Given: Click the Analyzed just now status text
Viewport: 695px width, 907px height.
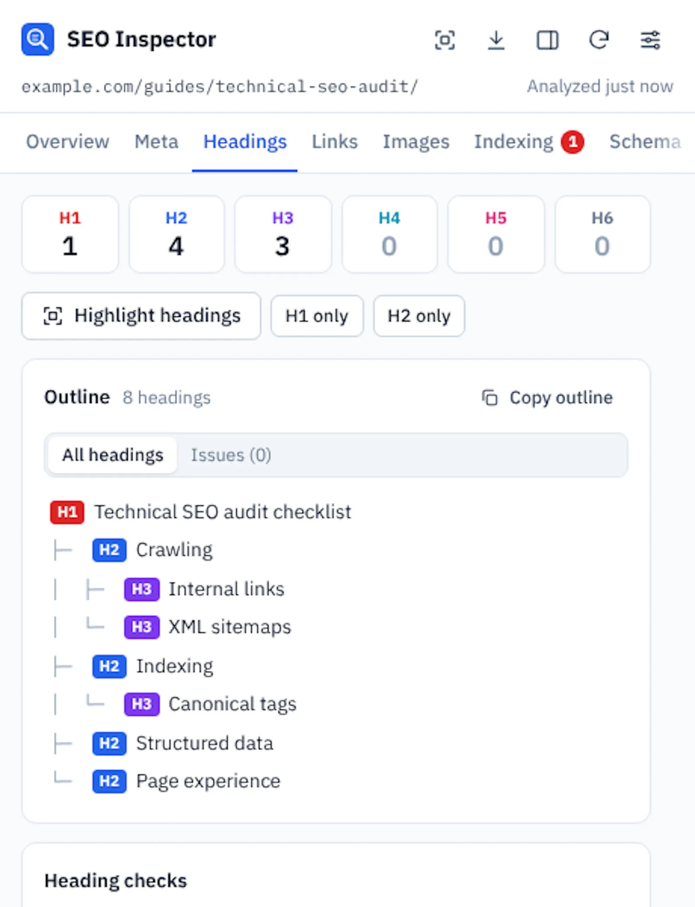Looking at the screenshot, I should [x=600, y=86].
